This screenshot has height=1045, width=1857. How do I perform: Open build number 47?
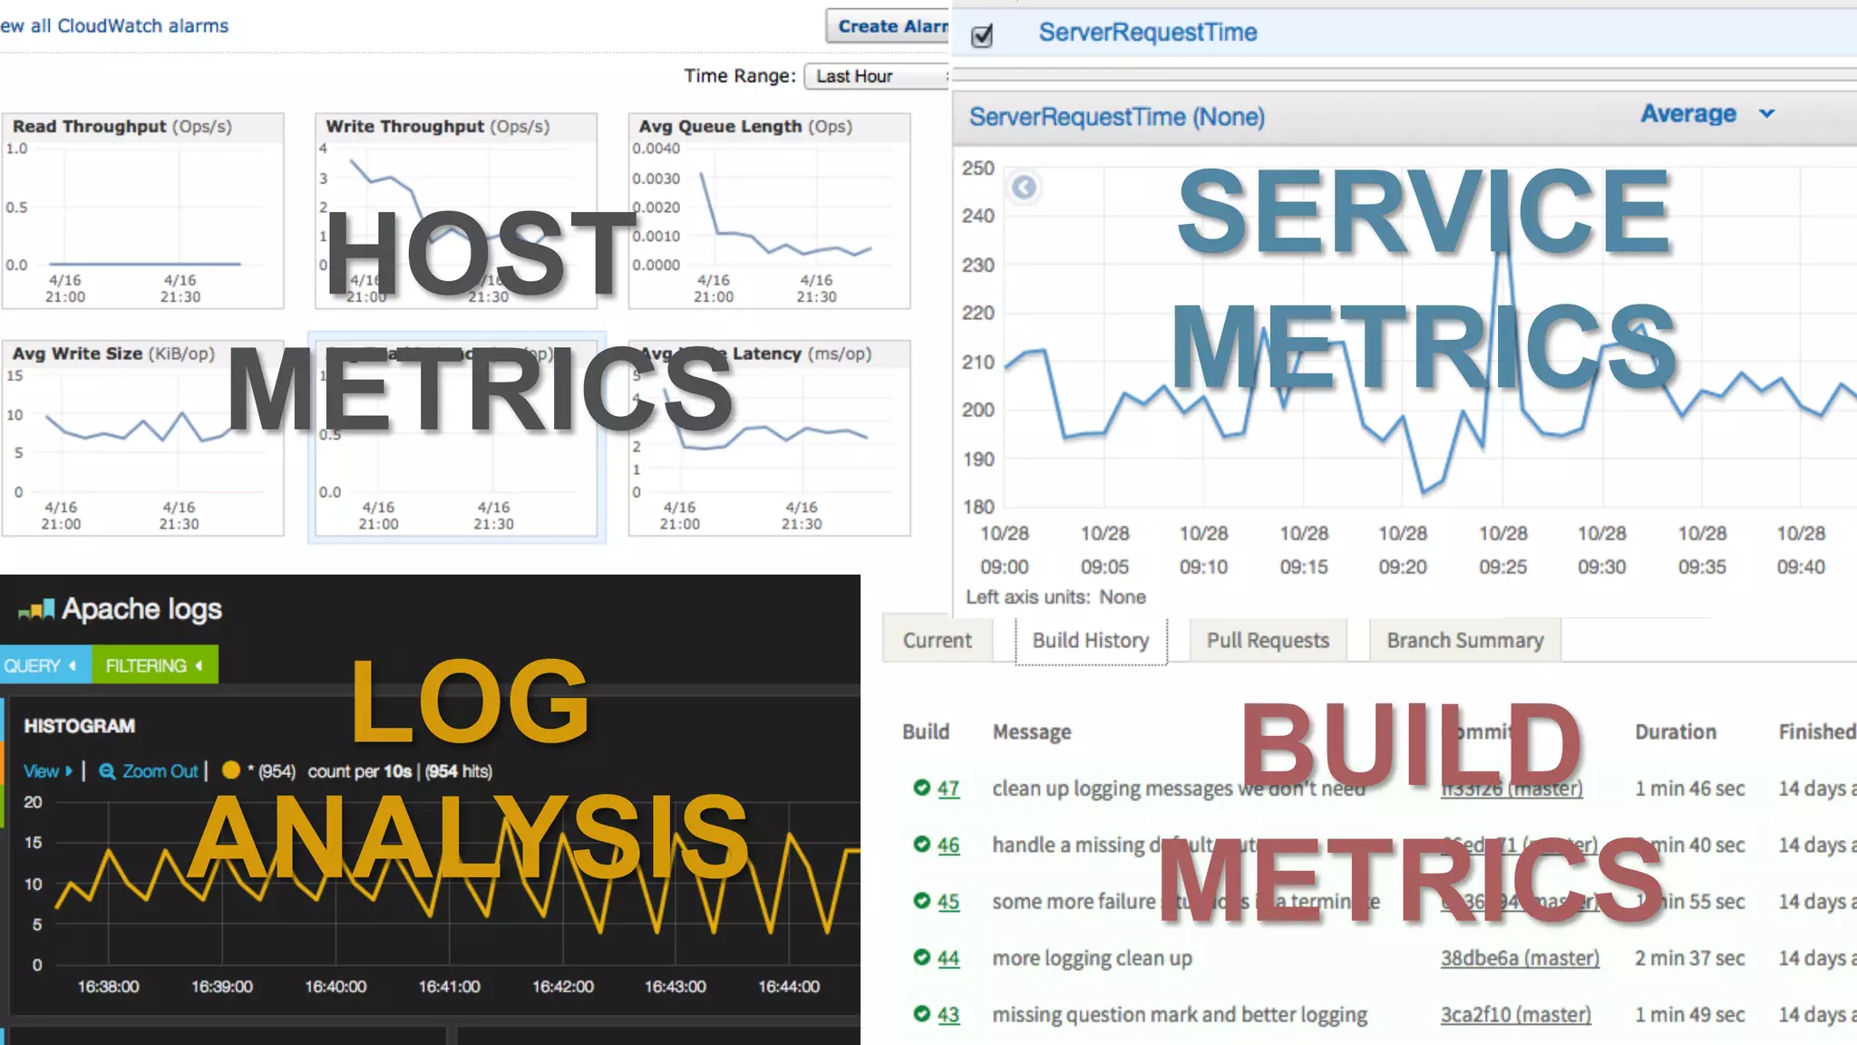948,789
